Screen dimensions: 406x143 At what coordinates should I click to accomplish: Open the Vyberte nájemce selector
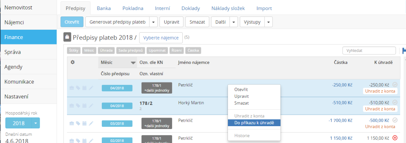(161, 38)
